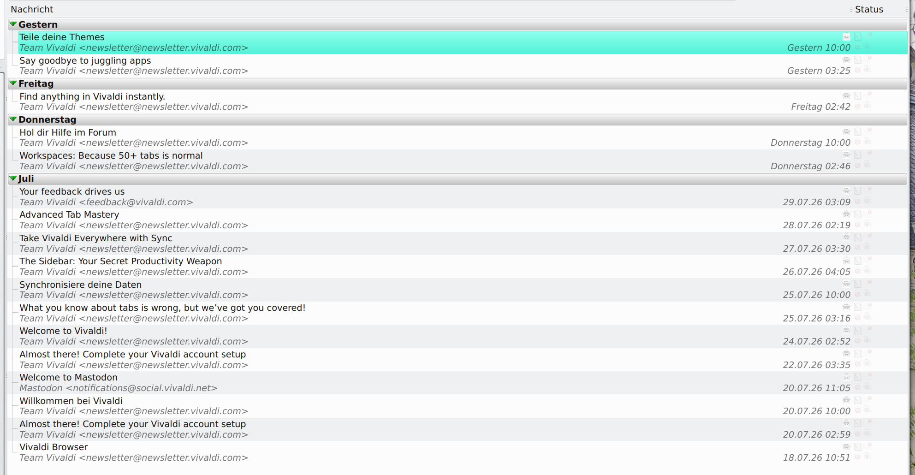Select the 'Welcome to Vivaldi!' subject
This screenshot has height=475, width=915.
63,331
